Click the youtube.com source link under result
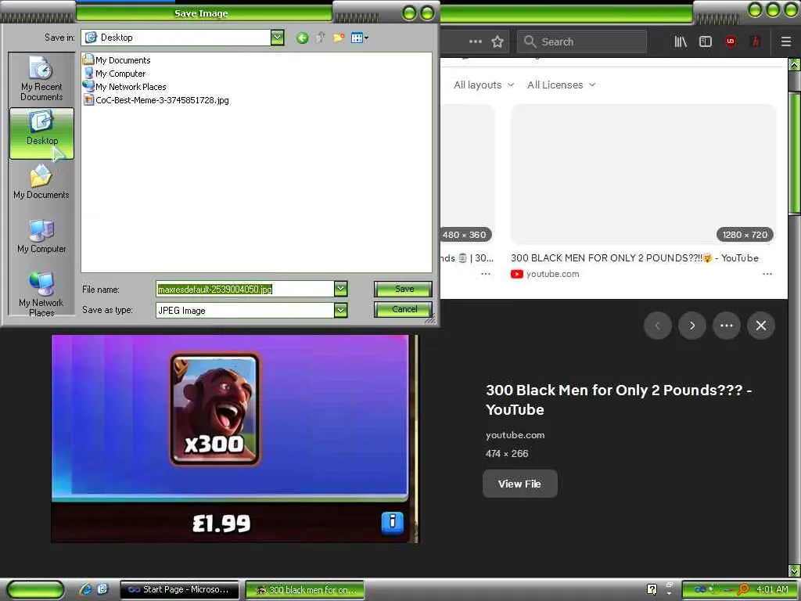This screenshot has height=601, width=801. (552, 274)
